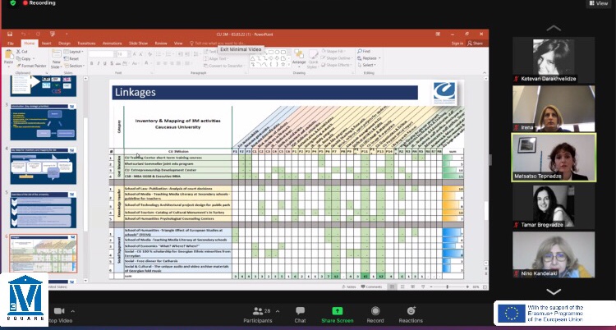Click the Undo arrow in Quick Access Toolbar
Screen dimensions: 616x330
(x=24, y=34)
